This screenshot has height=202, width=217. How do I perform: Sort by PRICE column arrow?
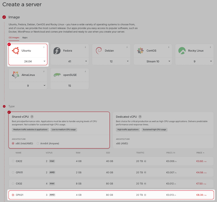204,153
